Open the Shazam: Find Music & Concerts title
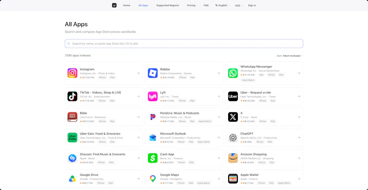The image size is (368, 190). pos(103,154)
